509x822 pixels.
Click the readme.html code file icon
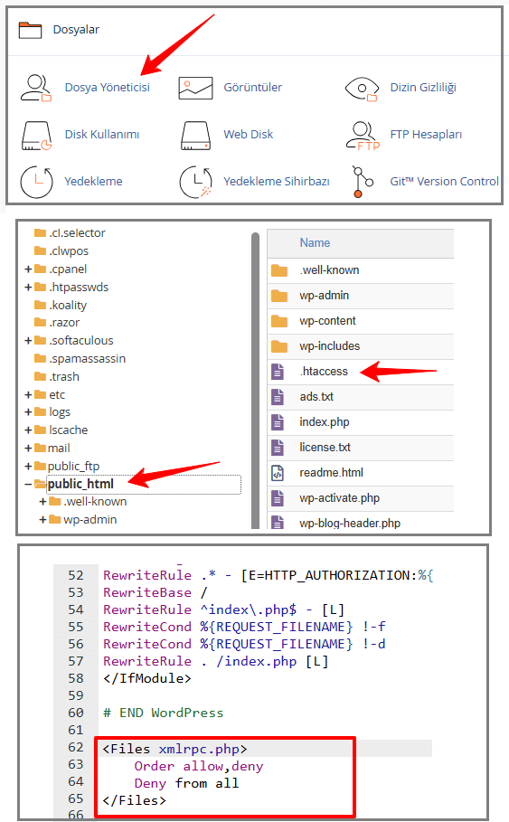click(278, 473)
